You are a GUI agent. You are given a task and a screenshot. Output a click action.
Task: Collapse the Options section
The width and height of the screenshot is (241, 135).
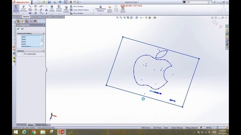coord(43,51)
